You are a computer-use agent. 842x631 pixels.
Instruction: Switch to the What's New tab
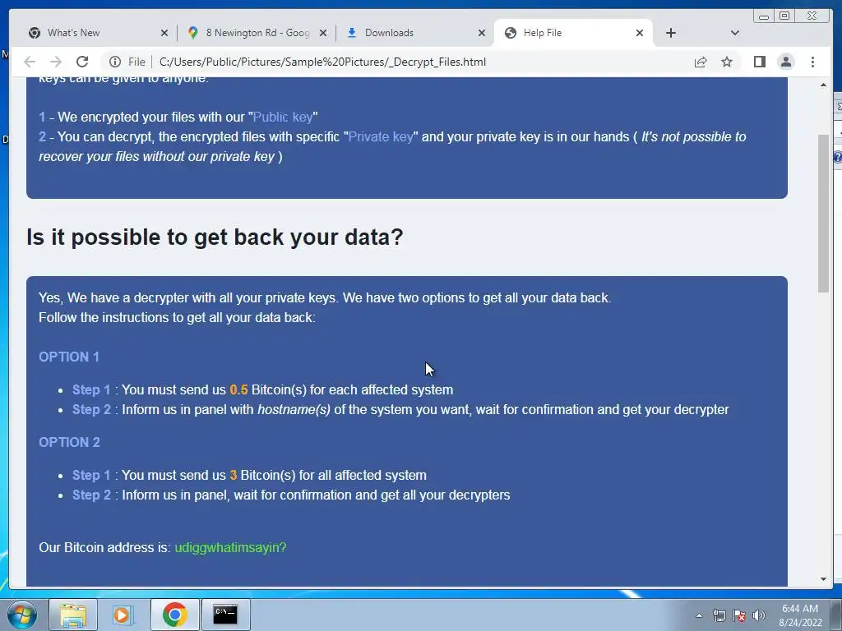[x=95, y=33]
